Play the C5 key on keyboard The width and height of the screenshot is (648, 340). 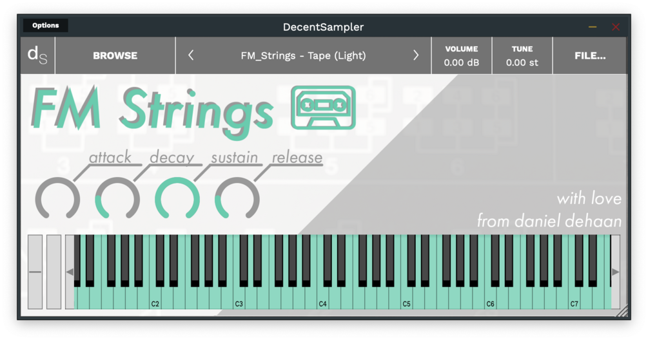point(407,298)
